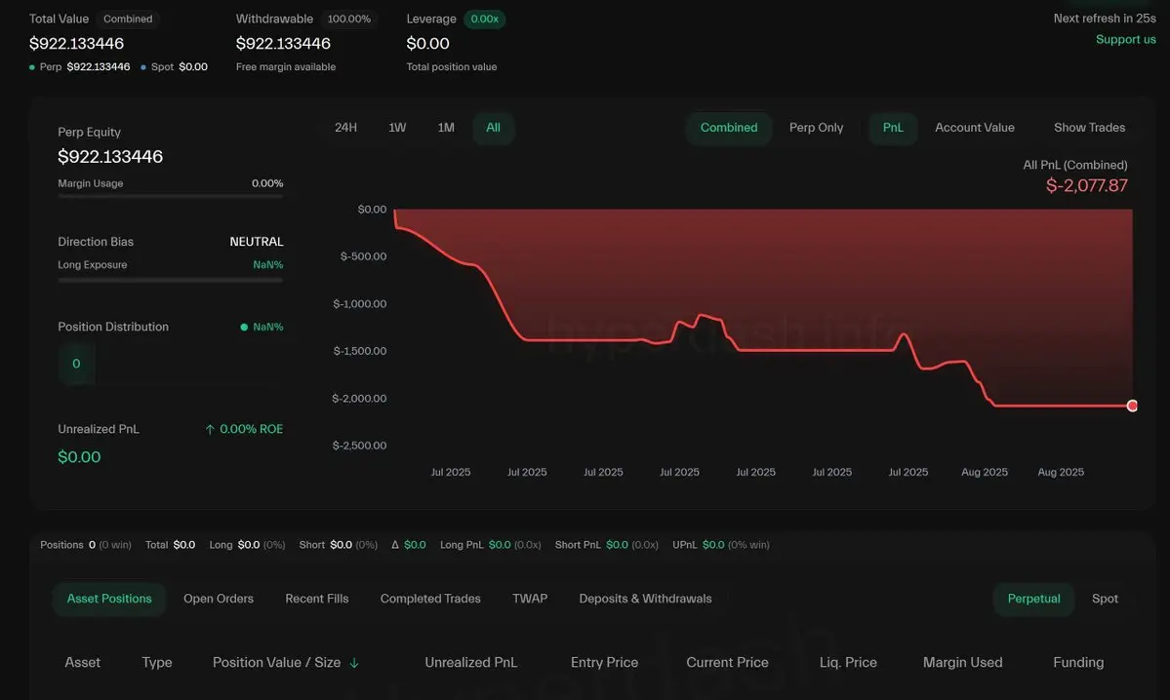Sort by Current Price column header
This screenshot has height=700, width=1170.
click(727, 662)
